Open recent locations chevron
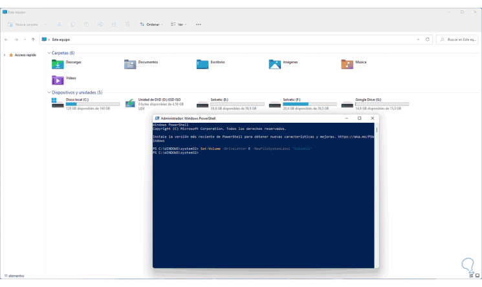This screenshot has height=287, width=482. pyautogui.click(x=25, y=39)
